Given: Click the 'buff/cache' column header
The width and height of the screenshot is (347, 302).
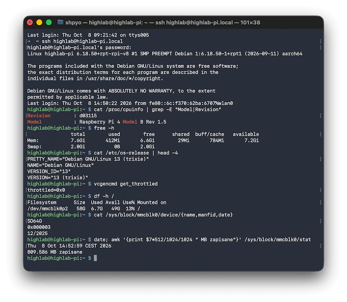Looking at the screenshot, I should [x=210, y=134].
